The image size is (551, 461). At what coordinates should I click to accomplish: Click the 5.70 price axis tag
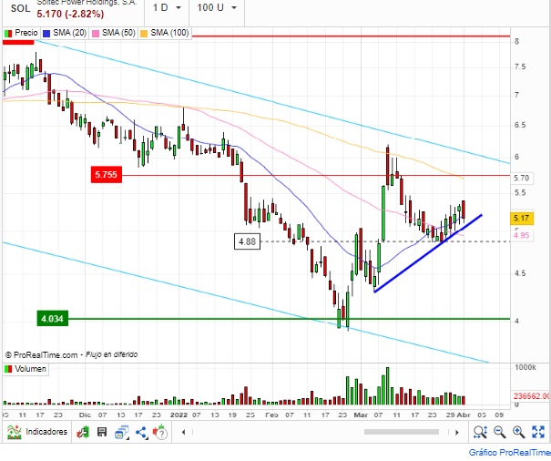coord(522,178)
